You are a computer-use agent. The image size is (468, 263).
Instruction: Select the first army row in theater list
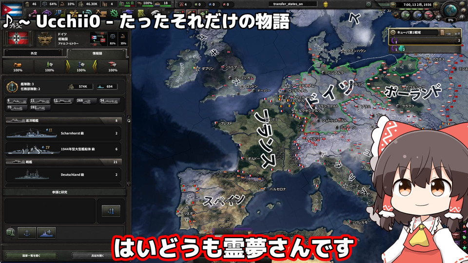pos(426,41)
